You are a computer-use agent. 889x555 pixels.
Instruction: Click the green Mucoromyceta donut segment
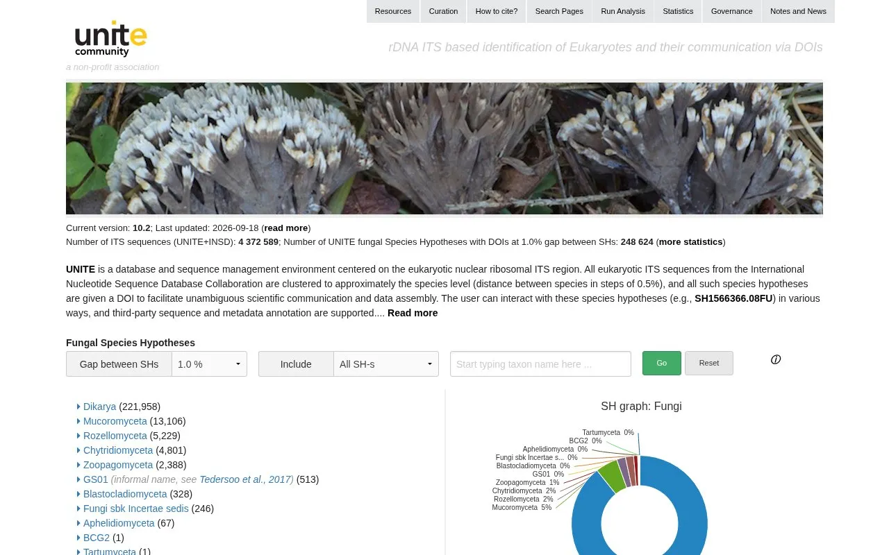(612, 476)
